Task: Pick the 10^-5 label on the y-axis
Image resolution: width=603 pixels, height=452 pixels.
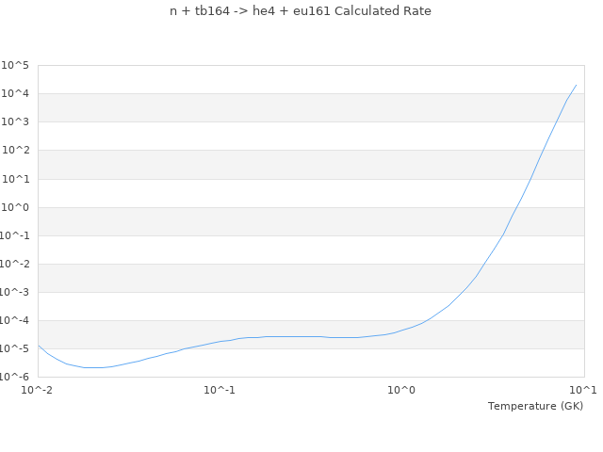Action: pyautogui.click(x=15, y=348)
